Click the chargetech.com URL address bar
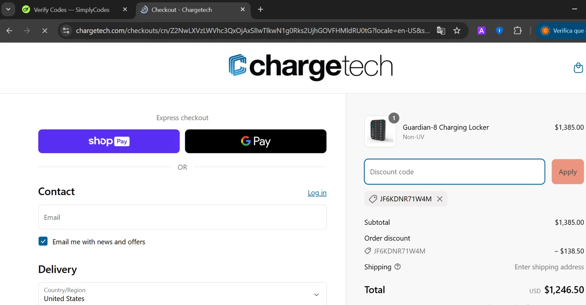The image size is (586, 305). 252,30
